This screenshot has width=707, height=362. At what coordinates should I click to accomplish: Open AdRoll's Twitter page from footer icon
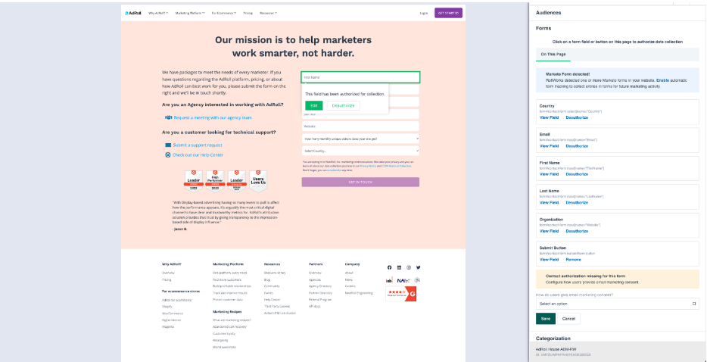[418, 267]
